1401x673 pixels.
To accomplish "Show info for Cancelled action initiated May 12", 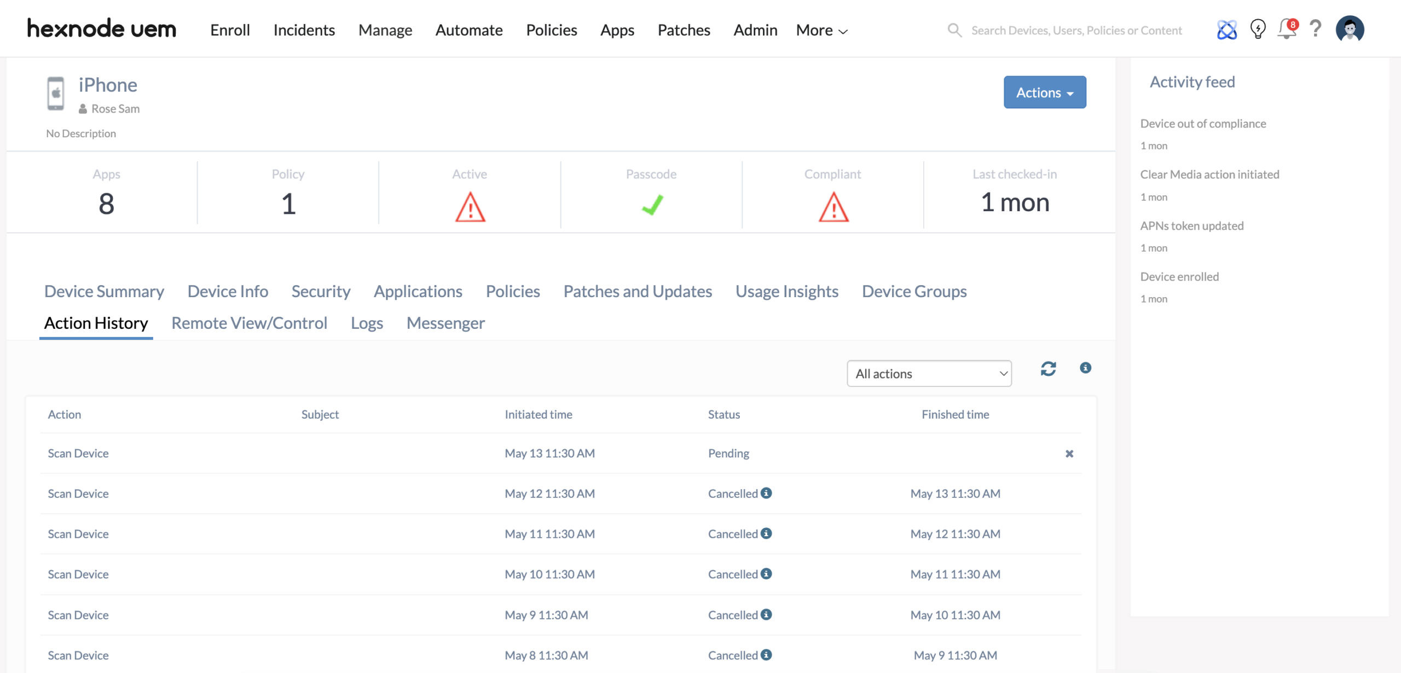I will [x=766, y=493].
